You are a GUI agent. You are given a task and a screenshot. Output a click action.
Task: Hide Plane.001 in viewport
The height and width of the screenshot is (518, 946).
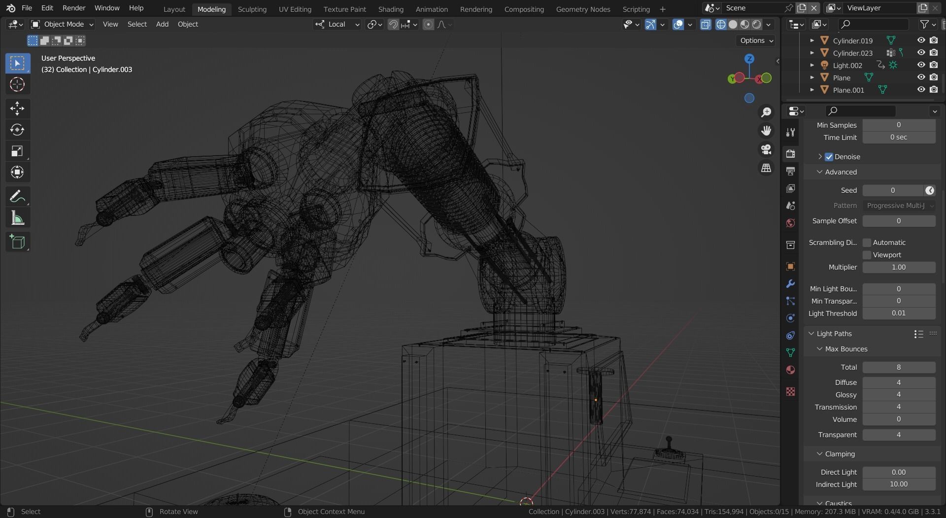pyautogui.click(x=921, y=90)
